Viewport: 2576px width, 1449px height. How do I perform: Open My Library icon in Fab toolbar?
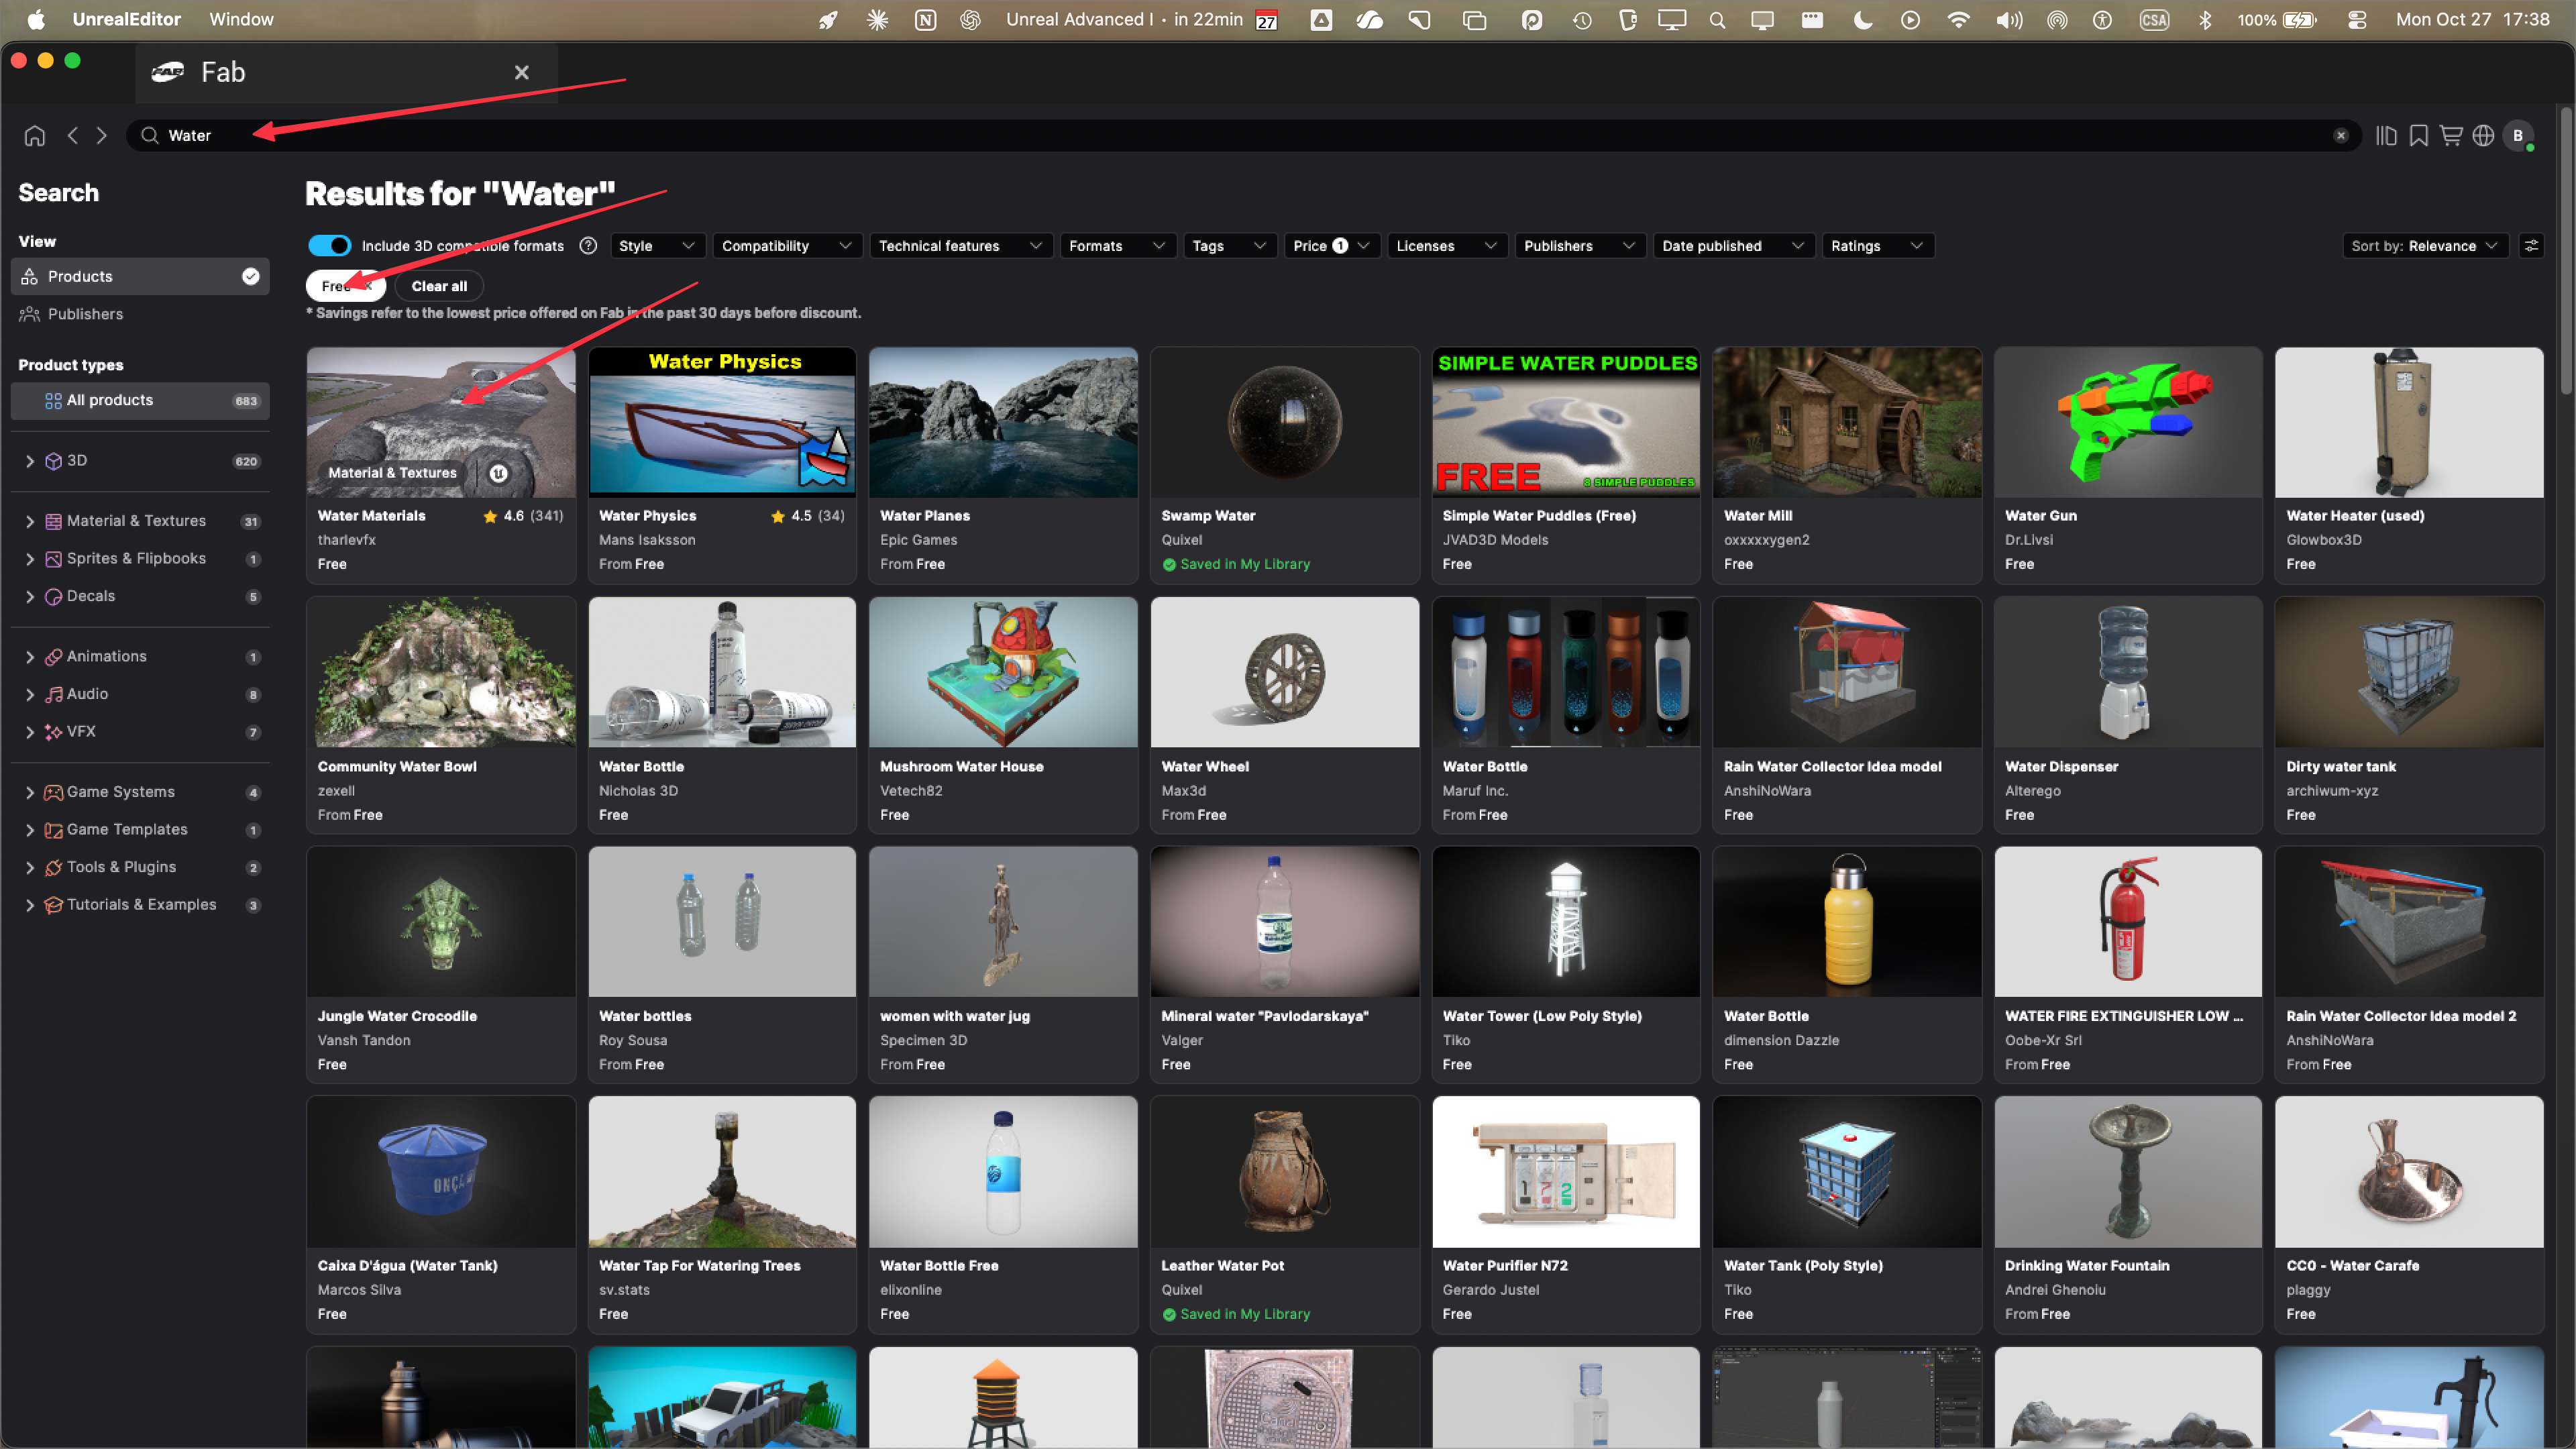point(2387,135)
